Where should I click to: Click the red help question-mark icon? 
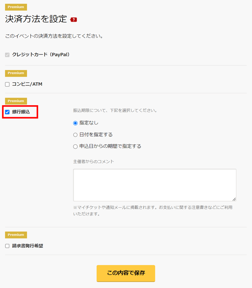point(74,20)
